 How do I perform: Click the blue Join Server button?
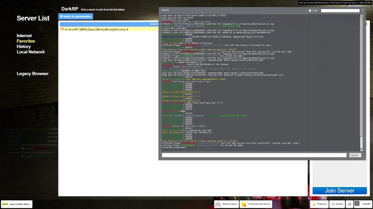tap(339, 190)
